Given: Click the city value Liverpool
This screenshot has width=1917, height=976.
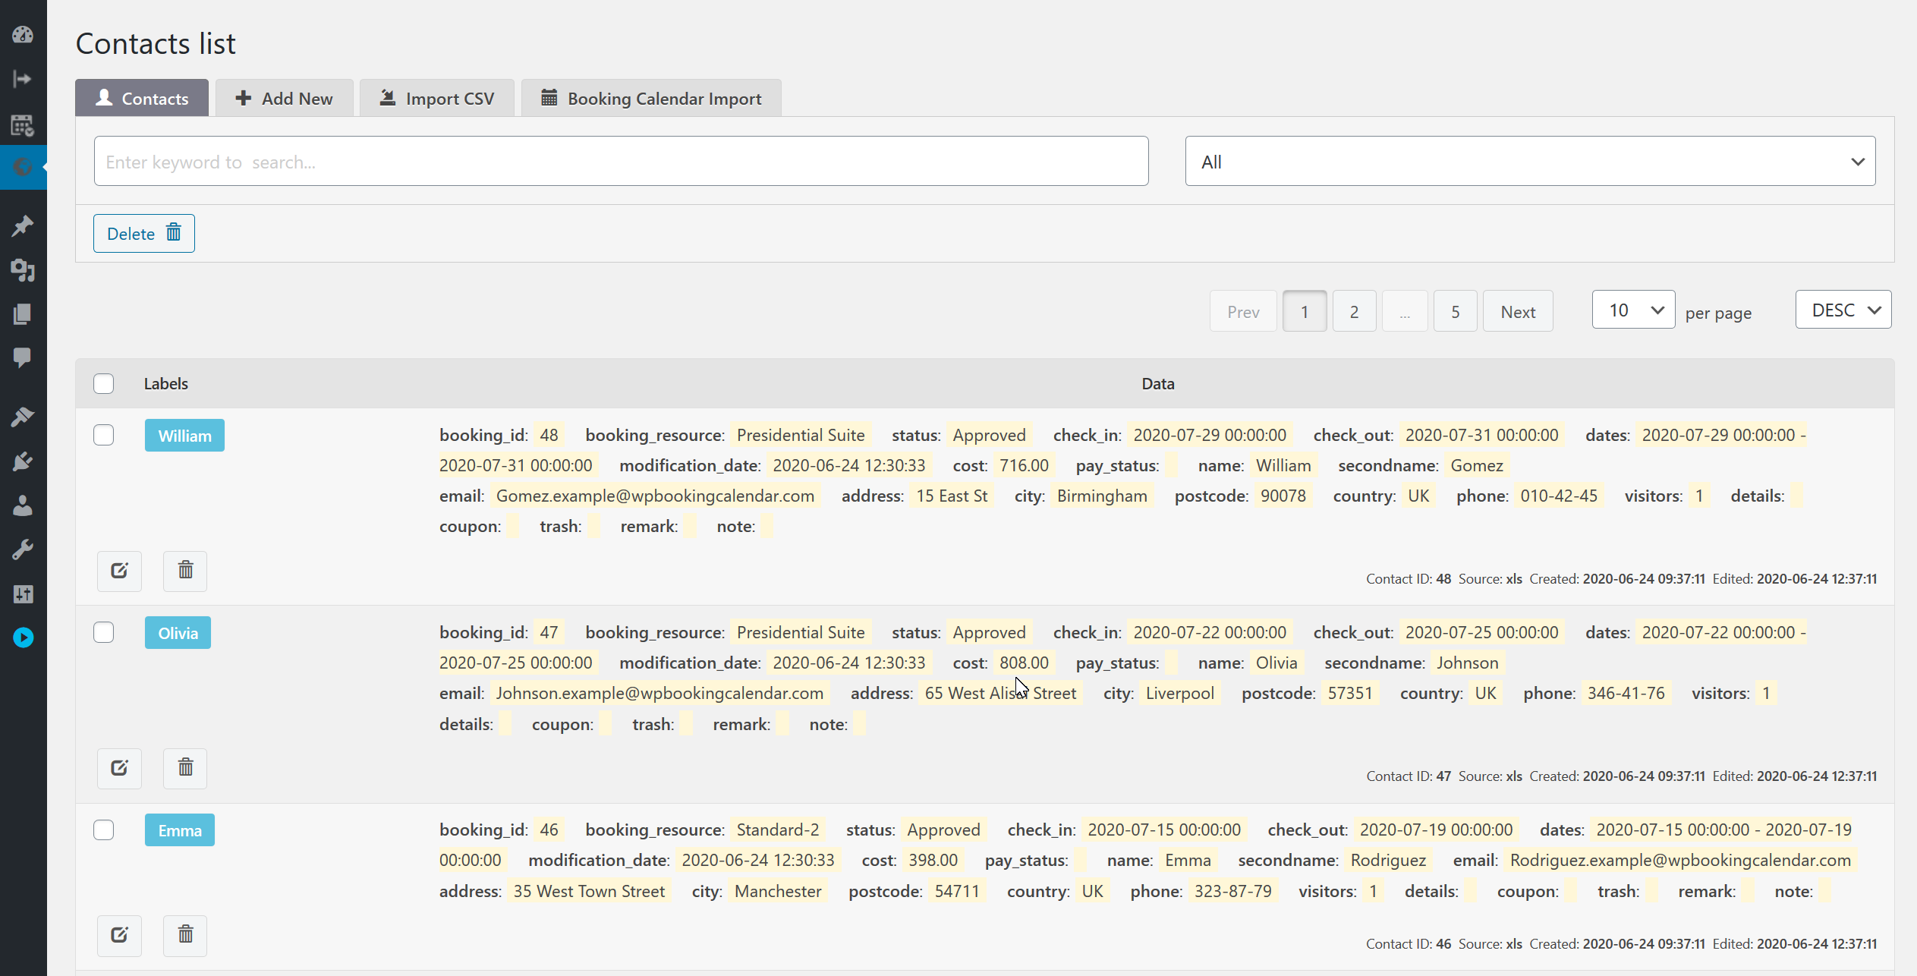Looking at the screenshot, I should (x=1180, y=693).
